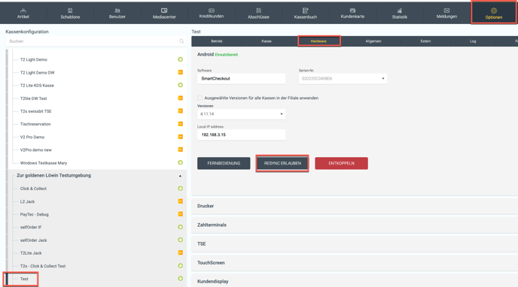Select Windows Testkasse Mary entry
Viewport: 518px width, 287px height.
[44, 163]
